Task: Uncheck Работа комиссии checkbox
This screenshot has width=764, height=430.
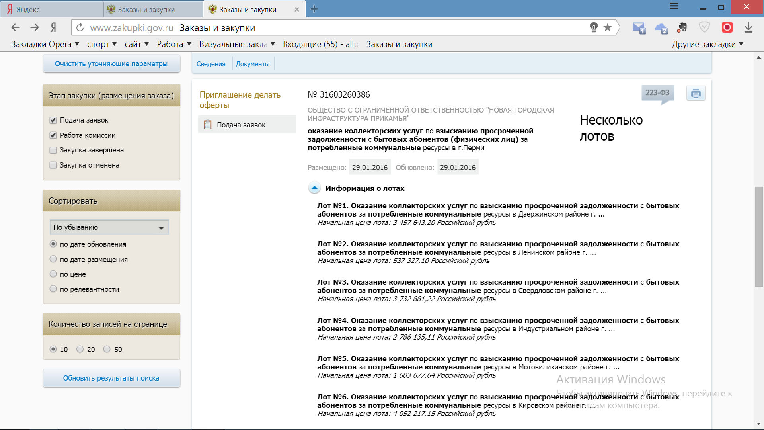Action: pyautogui.click(x=53, y=135)
